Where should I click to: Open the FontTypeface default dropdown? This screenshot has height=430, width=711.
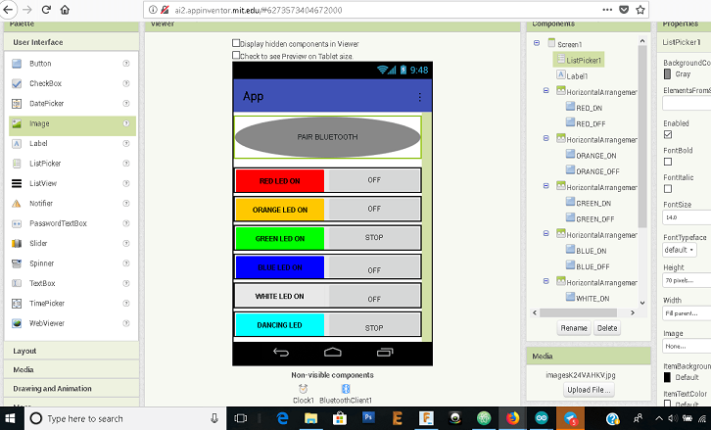pos(680,250)
